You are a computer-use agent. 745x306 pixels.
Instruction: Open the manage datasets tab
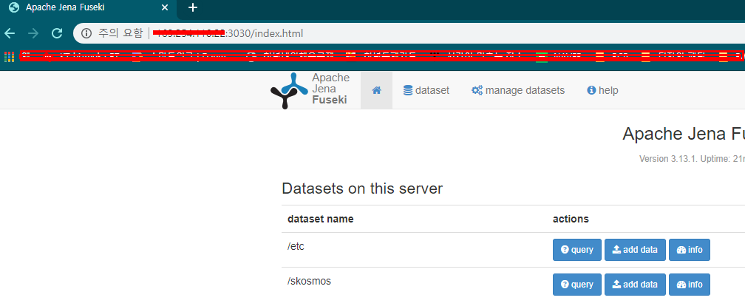pos(518,90)
